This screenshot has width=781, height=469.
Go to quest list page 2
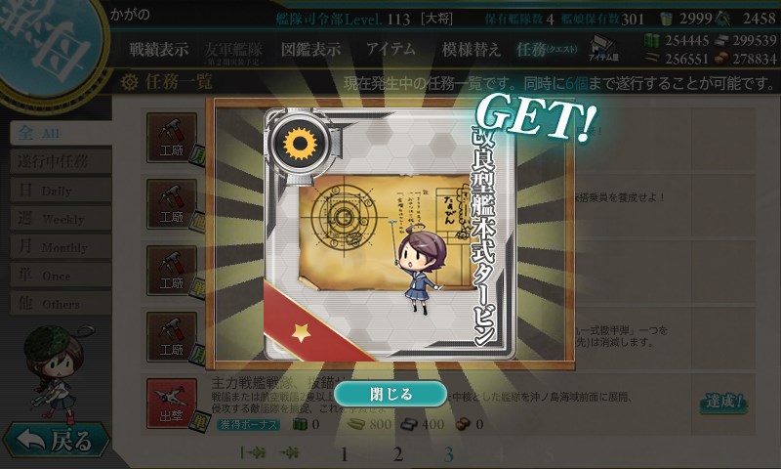point(397,454)
